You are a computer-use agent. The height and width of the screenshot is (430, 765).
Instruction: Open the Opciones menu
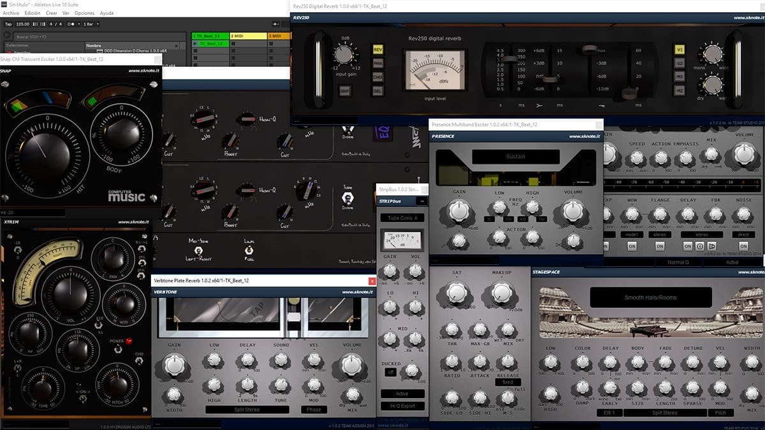pos(84,13)
